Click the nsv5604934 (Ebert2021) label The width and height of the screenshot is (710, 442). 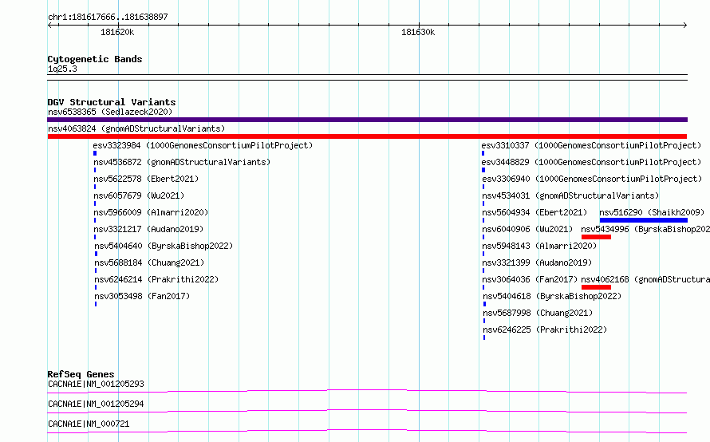[534, 212]
